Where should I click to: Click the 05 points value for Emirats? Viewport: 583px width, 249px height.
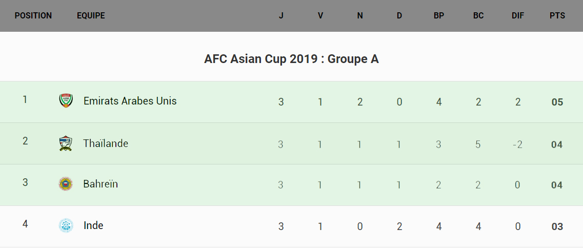coord(557,102)
